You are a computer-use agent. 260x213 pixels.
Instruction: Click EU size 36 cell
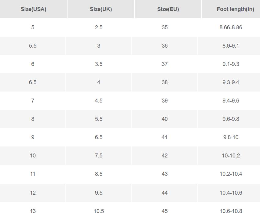(165, 46)
